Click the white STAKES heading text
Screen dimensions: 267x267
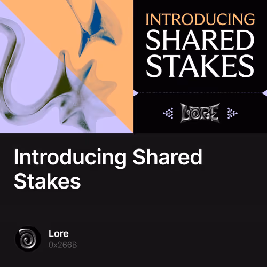coord(200,66)
